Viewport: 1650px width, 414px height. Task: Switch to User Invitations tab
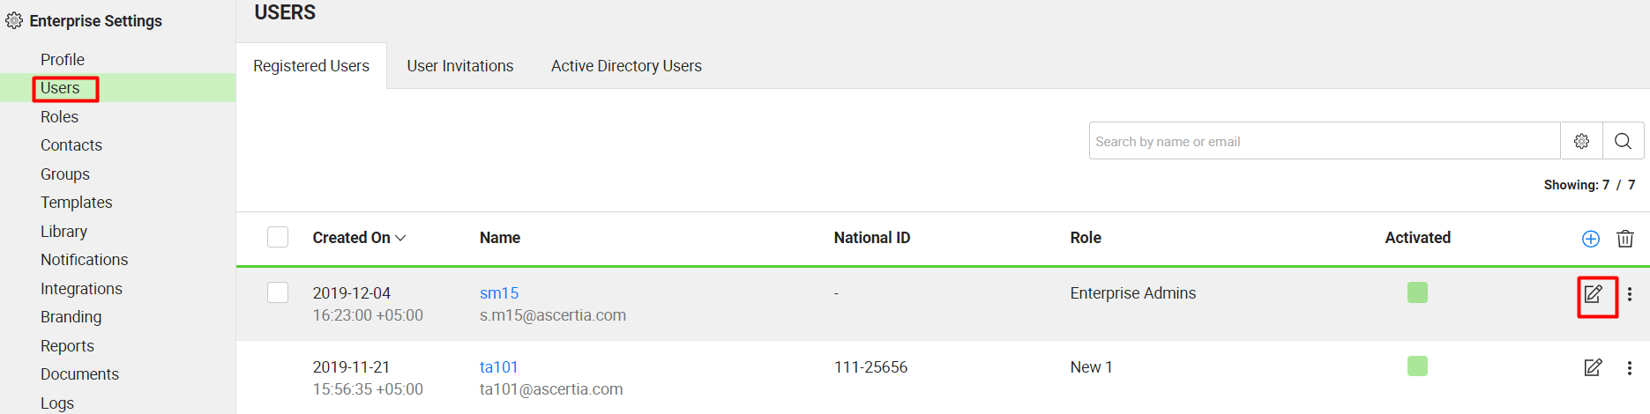pyautogui.click(x=460, y=66)
